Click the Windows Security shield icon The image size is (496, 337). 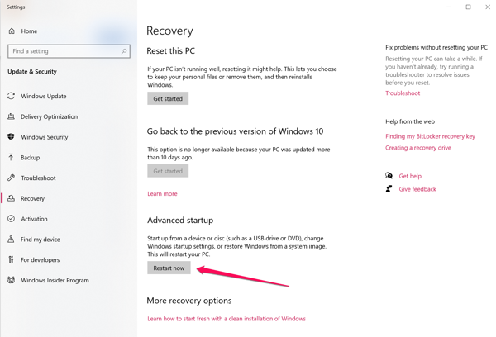coord(11,136)
